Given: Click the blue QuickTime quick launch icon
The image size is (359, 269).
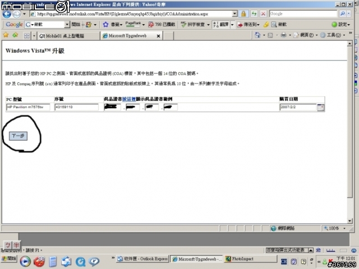Looking at the screenshot, I should (80, 262).
